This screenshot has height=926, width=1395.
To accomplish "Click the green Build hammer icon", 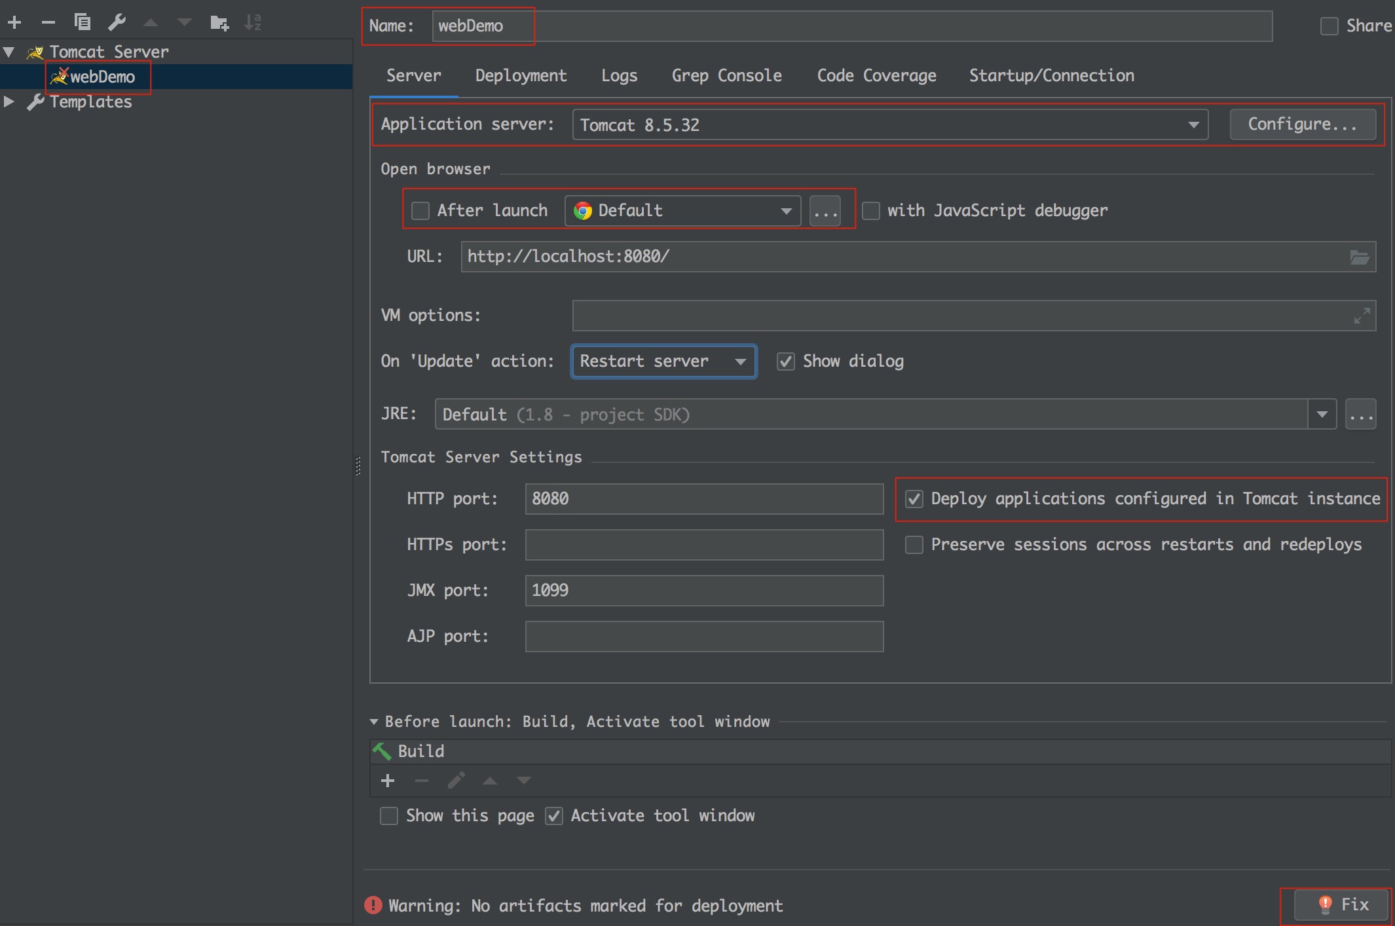I will [382, 750].
